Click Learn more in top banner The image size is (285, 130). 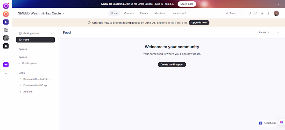(187, 4)
